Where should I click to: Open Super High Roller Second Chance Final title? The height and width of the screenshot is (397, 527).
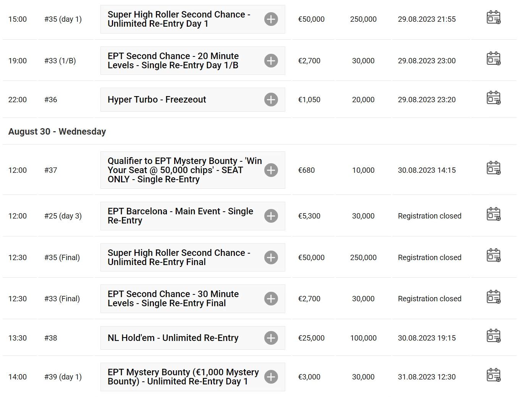click(x=179, y=257)
